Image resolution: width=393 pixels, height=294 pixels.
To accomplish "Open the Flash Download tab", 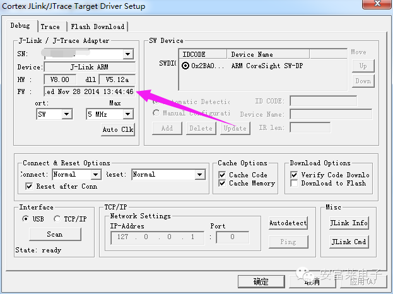I will 98,26.
